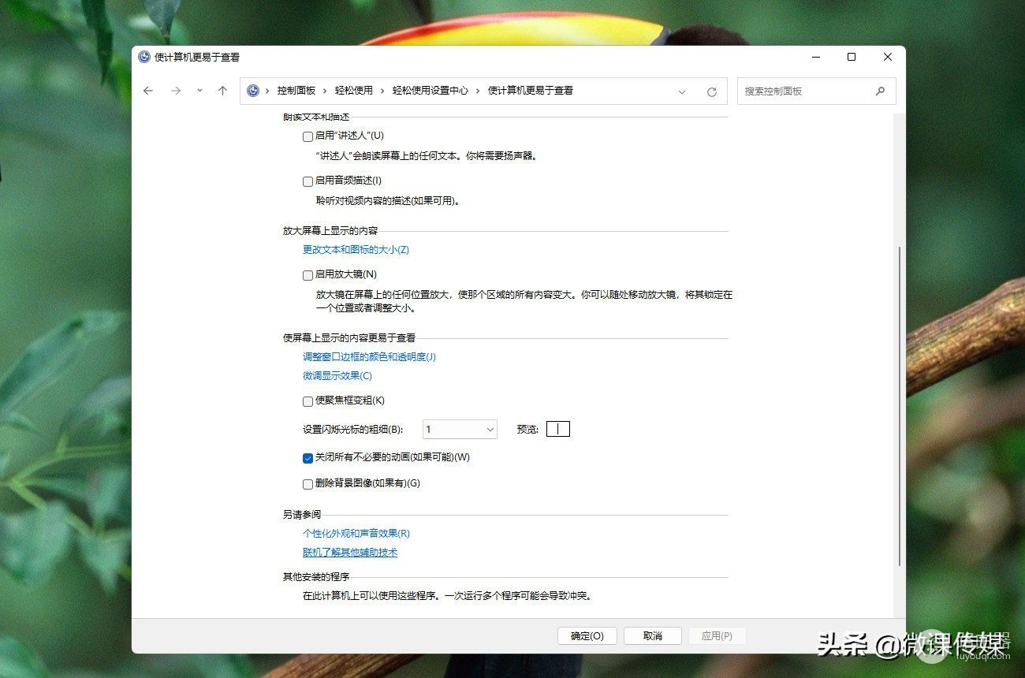The image size is (1025, 678).
Task: Select 控制面板 in the breadcrumb path
Action: coord(296,91)
